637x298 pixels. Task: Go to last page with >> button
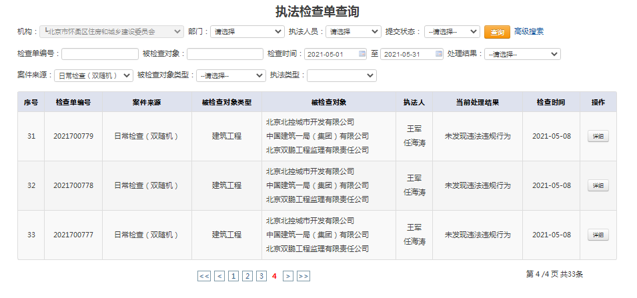click(x=303, y=276)
